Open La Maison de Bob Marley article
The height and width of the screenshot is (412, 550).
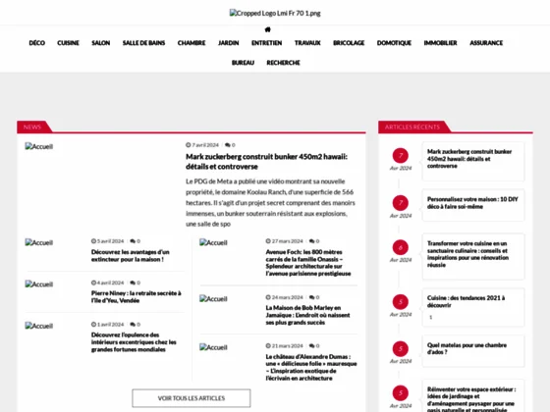click(x=307, y=315)
